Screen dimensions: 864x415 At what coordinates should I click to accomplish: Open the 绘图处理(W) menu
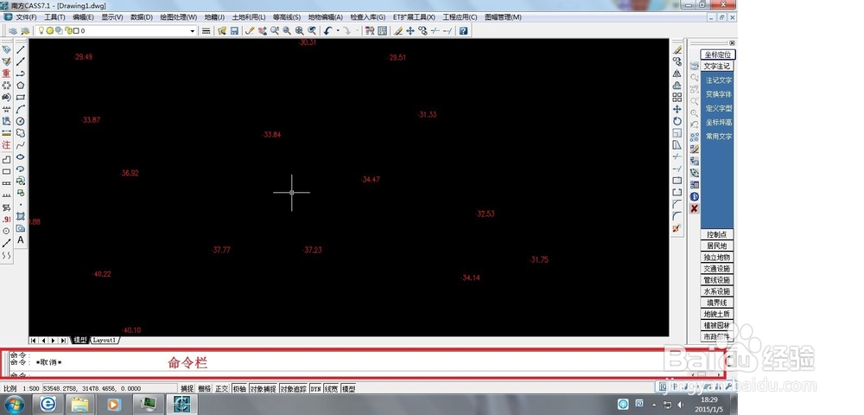pos(179,17)
